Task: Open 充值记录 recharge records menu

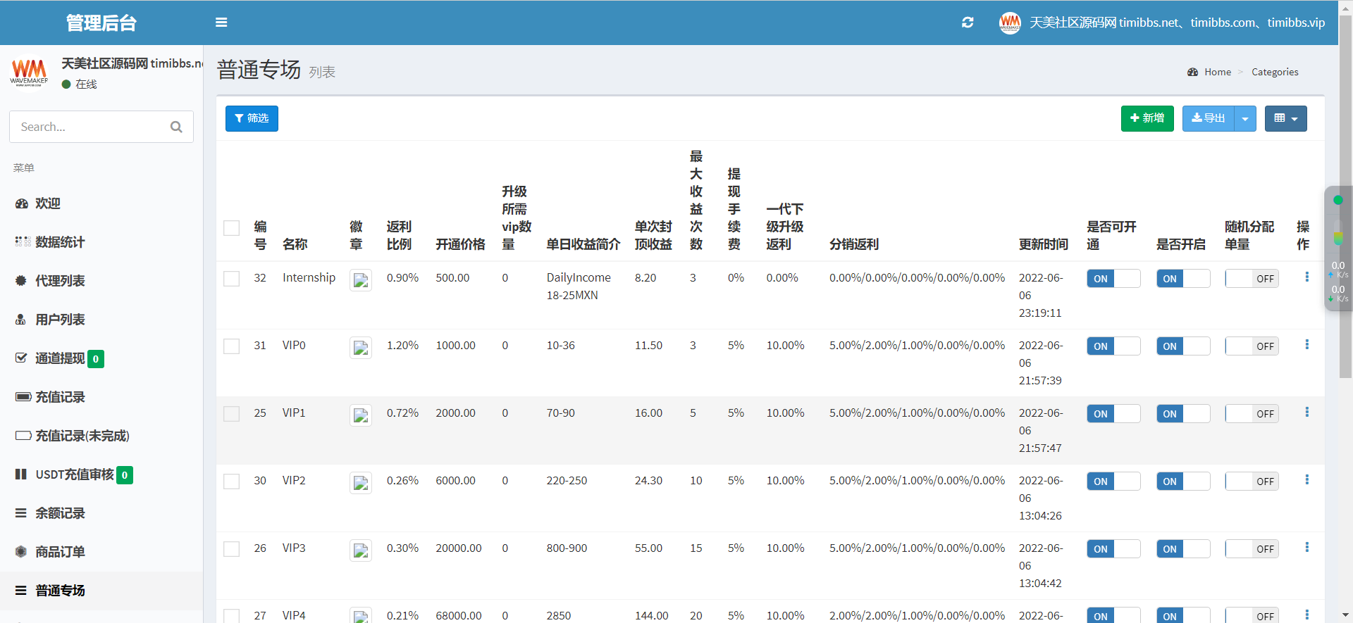Action: tap(101, 397)
